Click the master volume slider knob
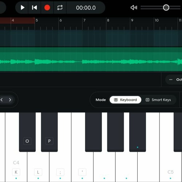This screenshot has width=182, height=182. coord(166,8)
